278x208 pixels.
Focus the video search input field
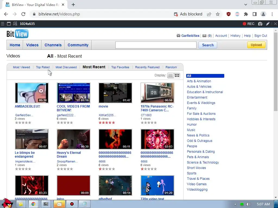tap(156, 45)
